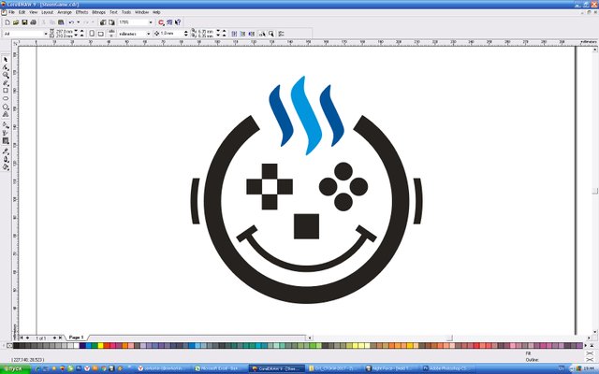Screen dimensions: 599x374
Task: Click the What's This help icon
Action: [x=178, y=22]
